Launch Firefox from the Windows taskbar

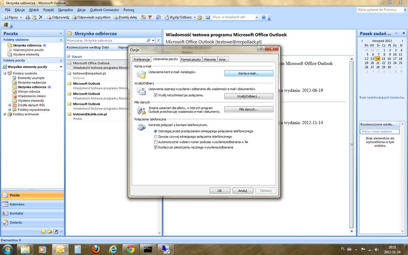(x=95, y=249)
